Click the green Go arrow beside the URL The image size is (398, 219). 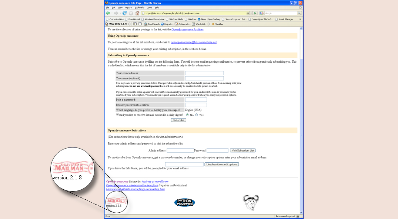(x=255, y=13)
